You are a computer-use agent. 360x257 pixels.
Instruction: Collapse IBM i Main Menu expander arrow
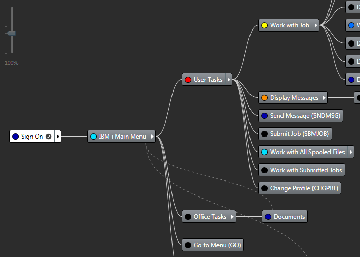click(x=152, y=137)
